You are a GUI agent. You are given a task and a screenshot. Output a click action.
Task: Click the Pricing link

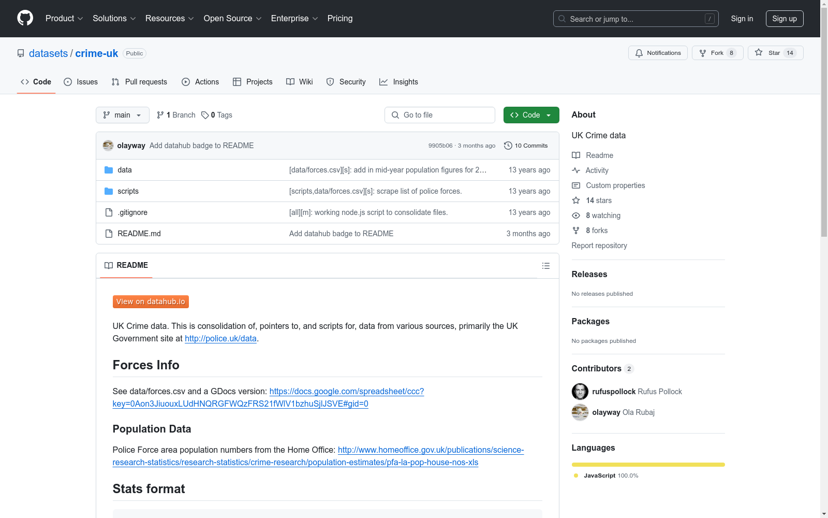point(340,19)
